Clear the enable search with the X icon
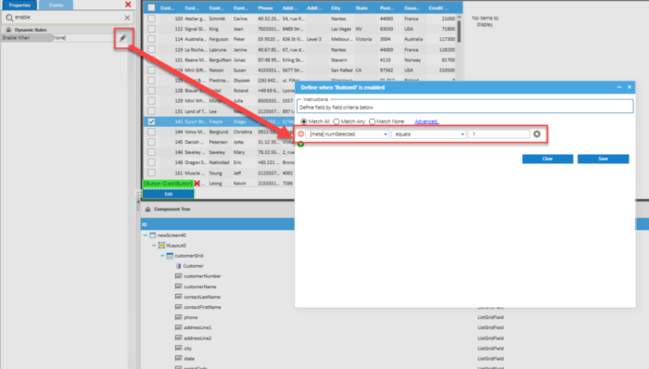Screen dimensions: 649x369 tap(127, 18)
